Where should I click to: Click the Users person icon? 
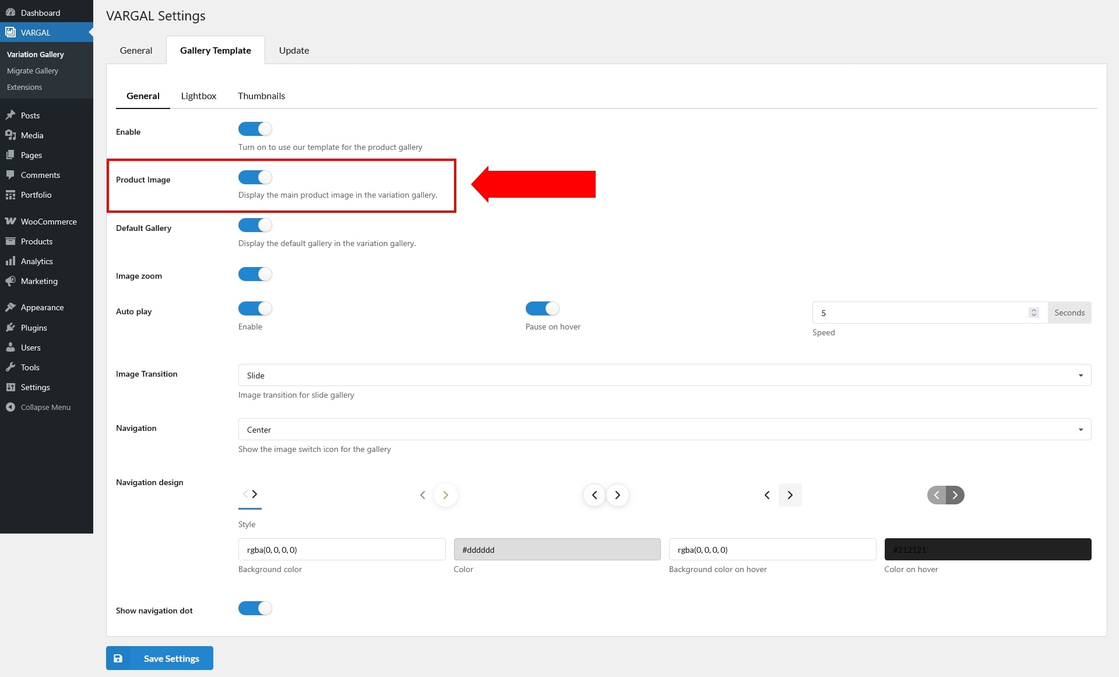(x=10, y=348)
